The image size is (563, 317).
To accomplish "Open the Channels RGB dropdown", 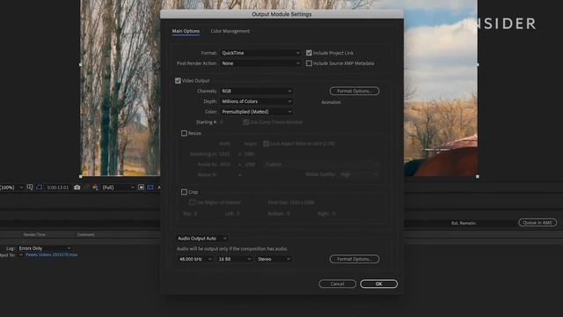I will [x=256, y=91].
